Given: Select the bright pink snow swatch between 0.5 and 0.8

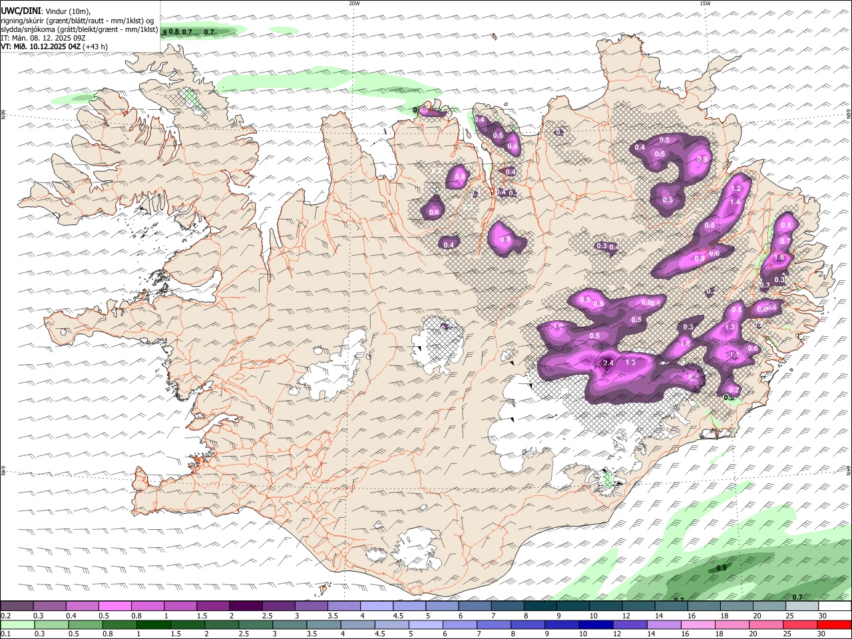Looking at the screenshot, I should 115,606.
